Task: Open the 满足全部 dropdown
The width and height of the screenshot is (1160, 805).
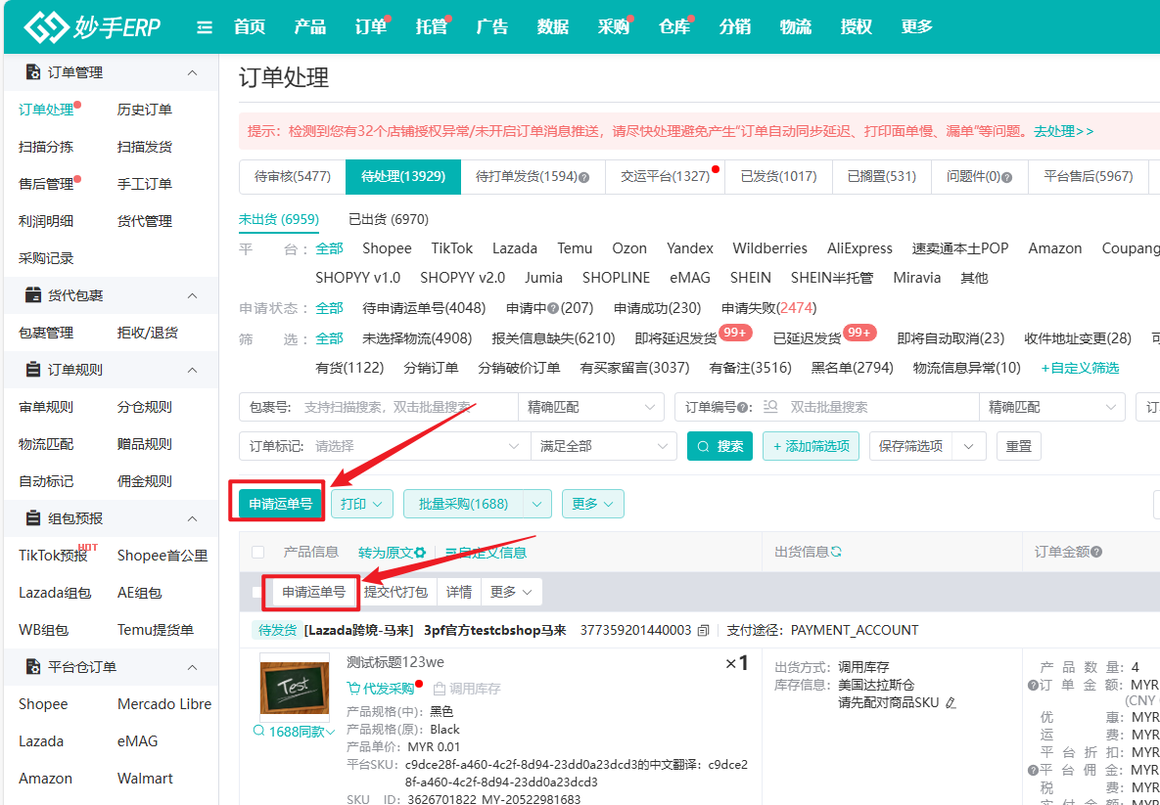Action: pyautogui.click(x=603, y=446)
